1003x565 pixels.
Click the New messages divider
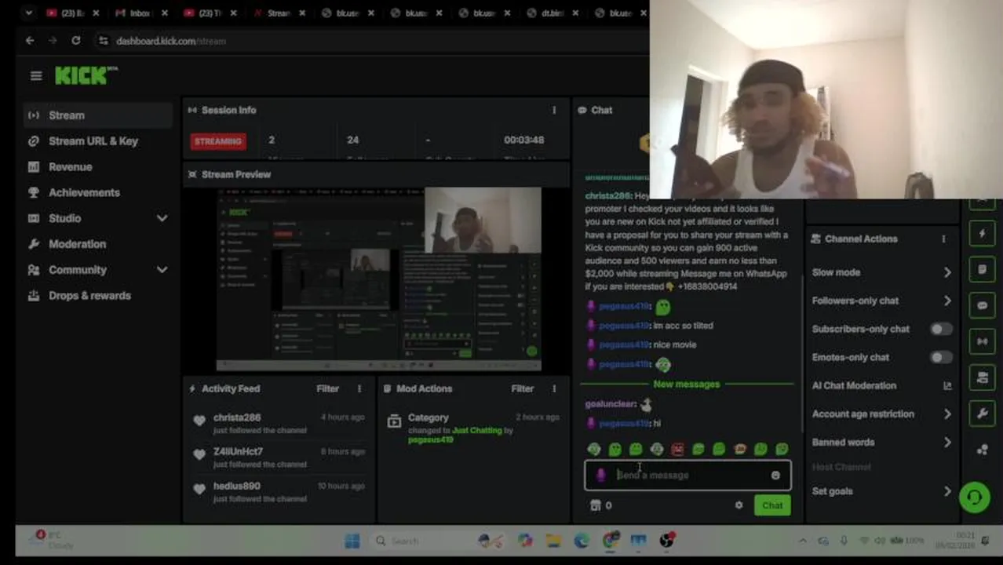coord(687,385)
